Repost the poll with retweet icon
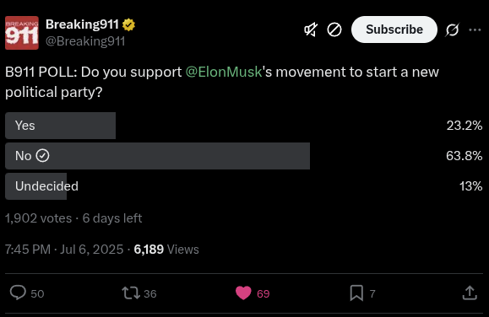The height and width of the screenshot is (317, 489). point(131,293)
